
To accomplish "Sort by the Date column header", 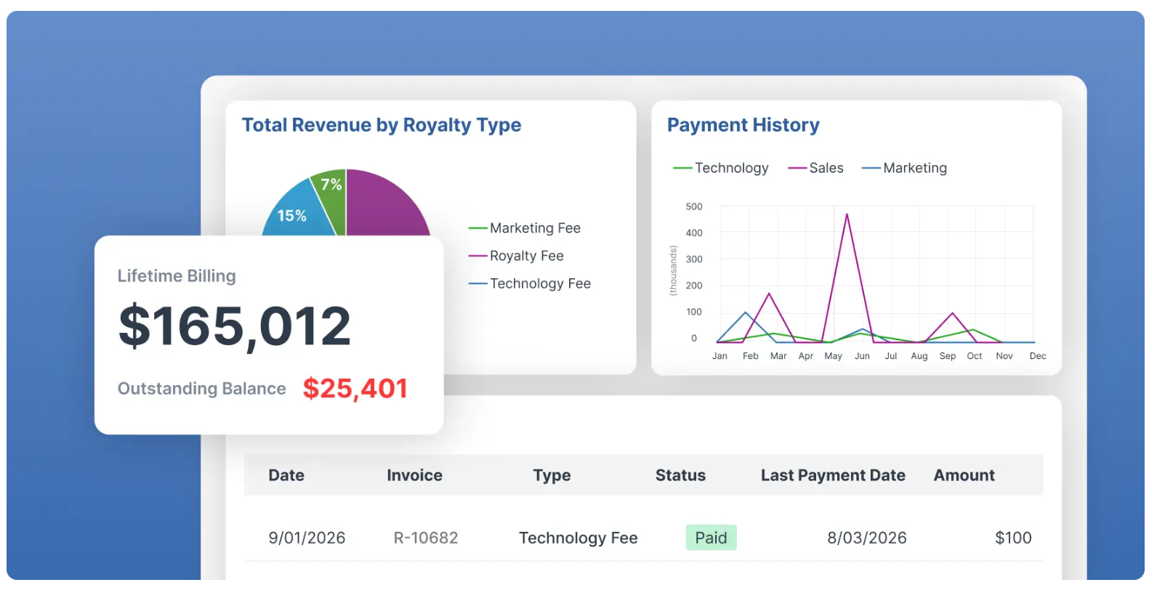I will (286, 475).
